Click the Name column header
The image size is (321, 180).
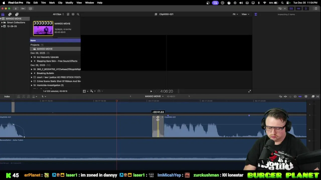tap(55, 40)
